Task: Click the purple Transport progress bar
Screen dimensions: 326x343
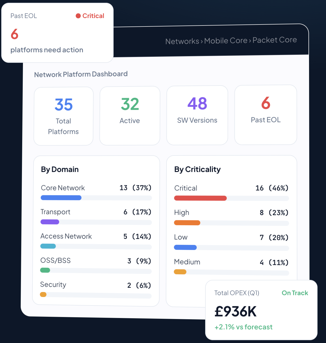Action: click(50, 222)
